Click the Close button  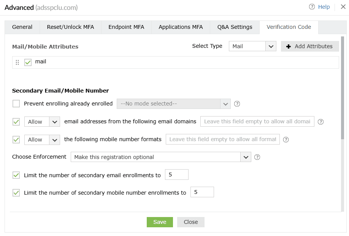click(190, 222)
